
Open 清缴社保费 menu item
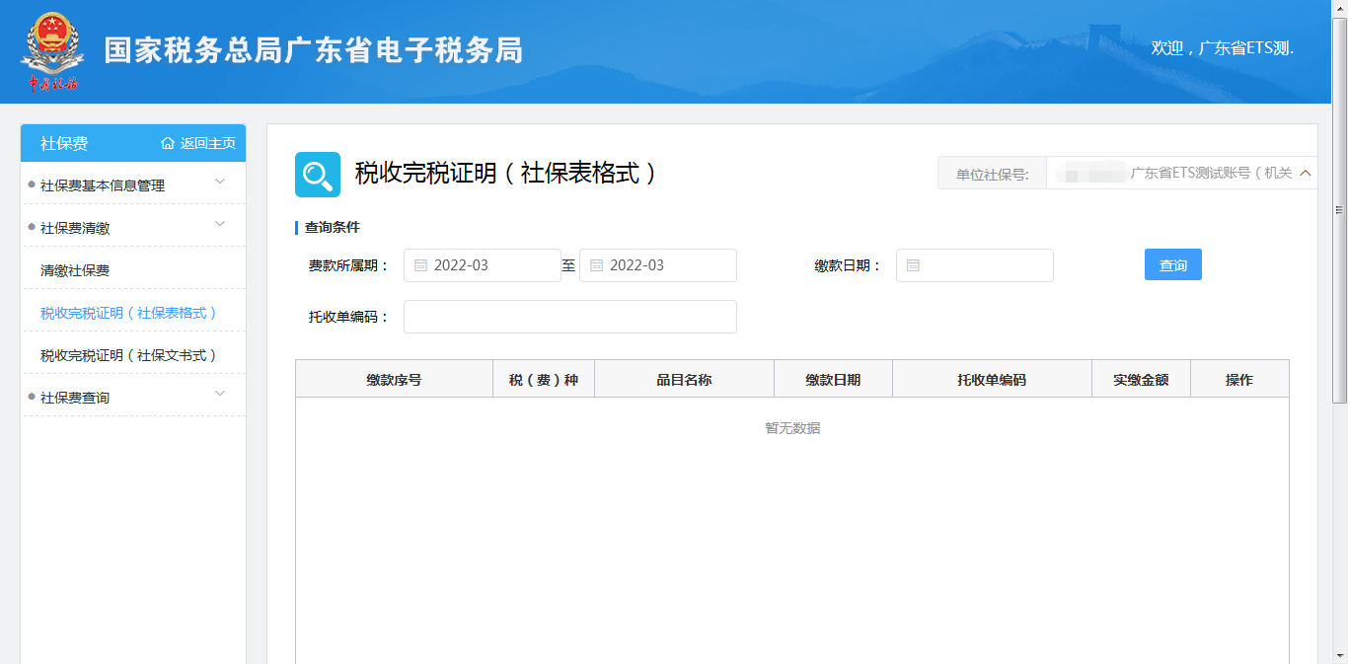(x=75, y=270)
